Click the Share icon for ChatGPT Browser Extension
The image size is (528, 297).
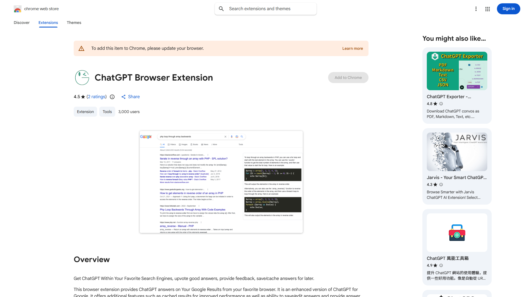pos(123,97)
